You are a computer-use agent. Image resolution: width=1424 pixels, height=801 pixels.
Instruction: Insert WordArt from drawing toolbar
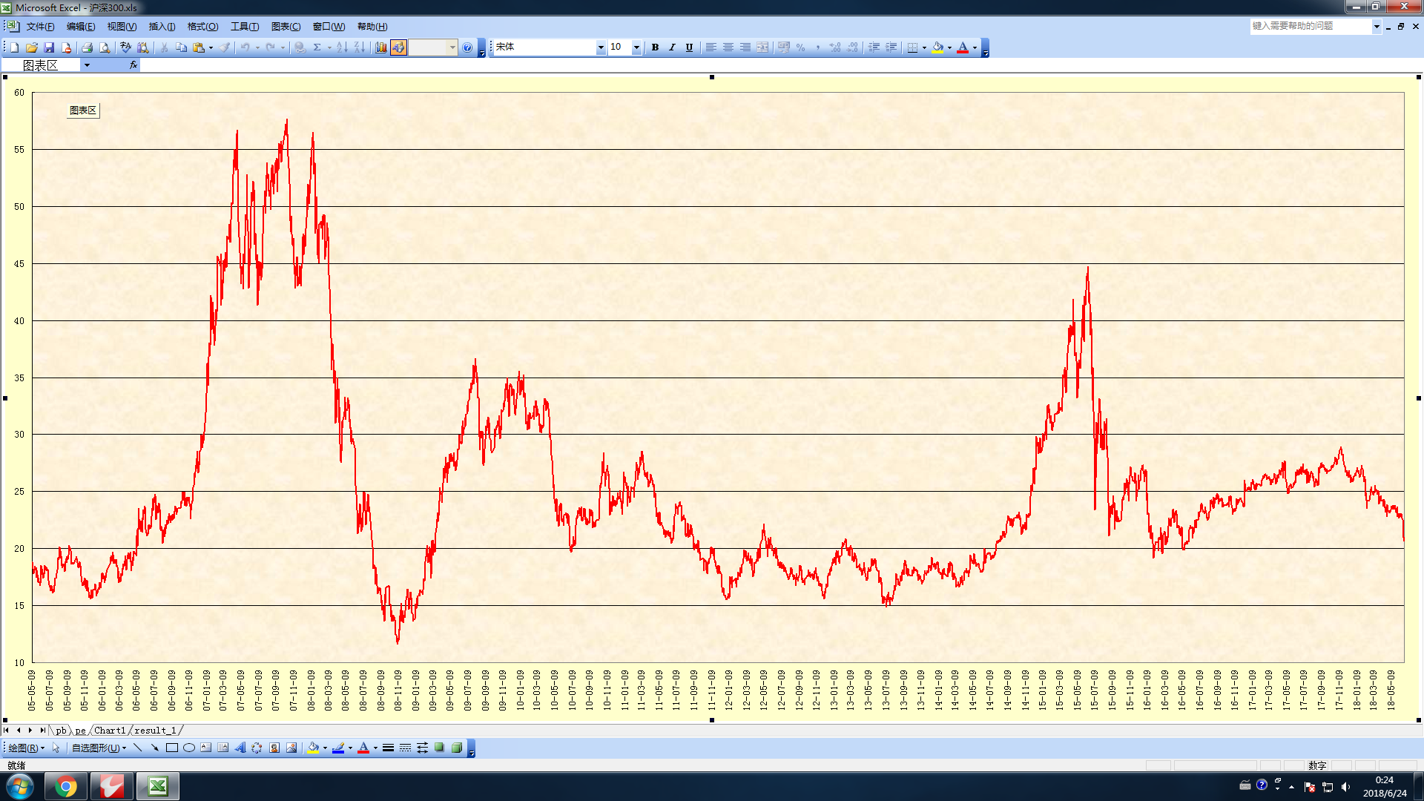(x=240, y=748)
